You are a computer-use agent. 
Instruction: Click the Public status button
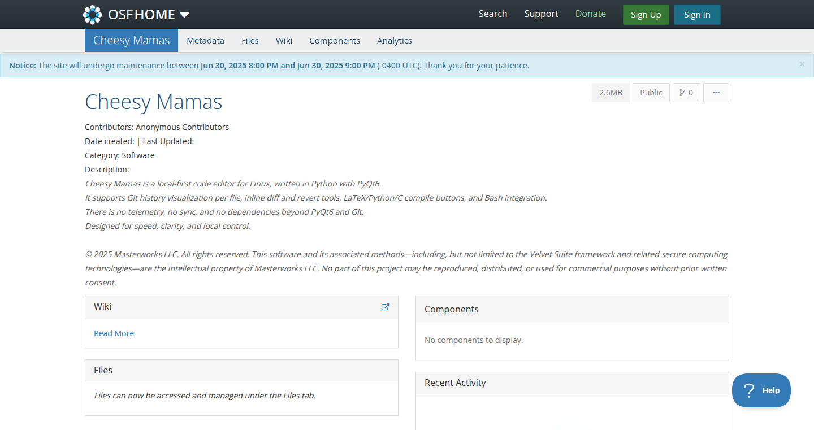[x=651, y=93]
